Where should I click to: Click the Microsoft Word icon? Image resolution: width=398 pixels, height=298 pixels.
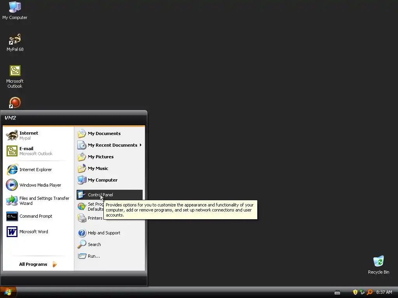point(12,232)
